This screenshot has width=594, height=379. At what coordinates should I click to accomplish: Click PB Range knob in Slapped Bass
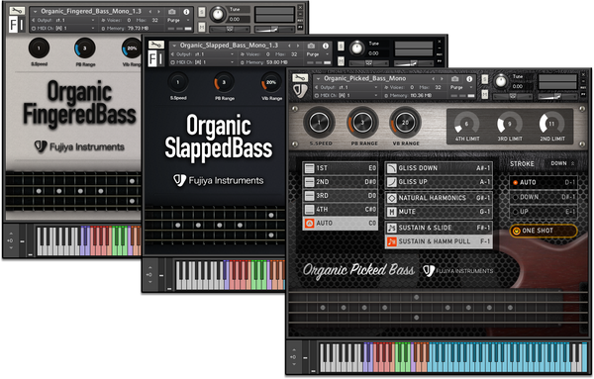tap(224, 82)
